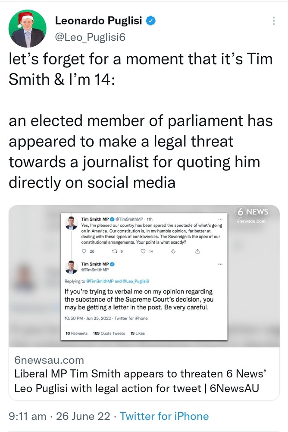The image size is (288, 432).
Task: Open the tweet's three-dot more menu
Action: point(274,21)
